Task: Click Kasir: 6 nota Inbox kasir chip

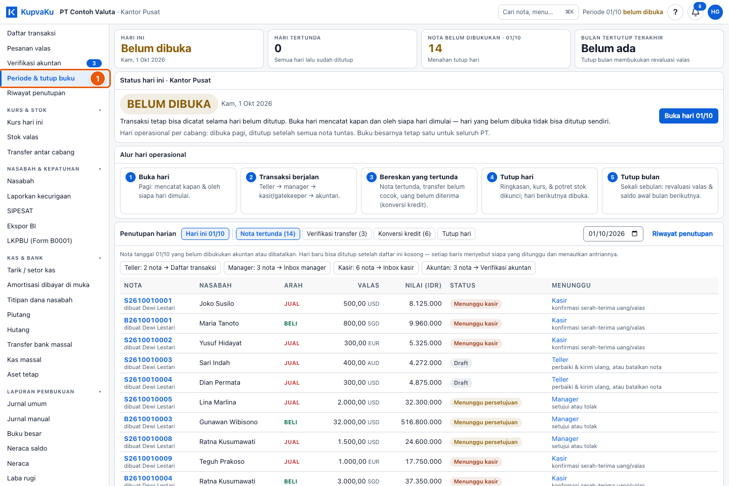Action: tap(376, 268)
